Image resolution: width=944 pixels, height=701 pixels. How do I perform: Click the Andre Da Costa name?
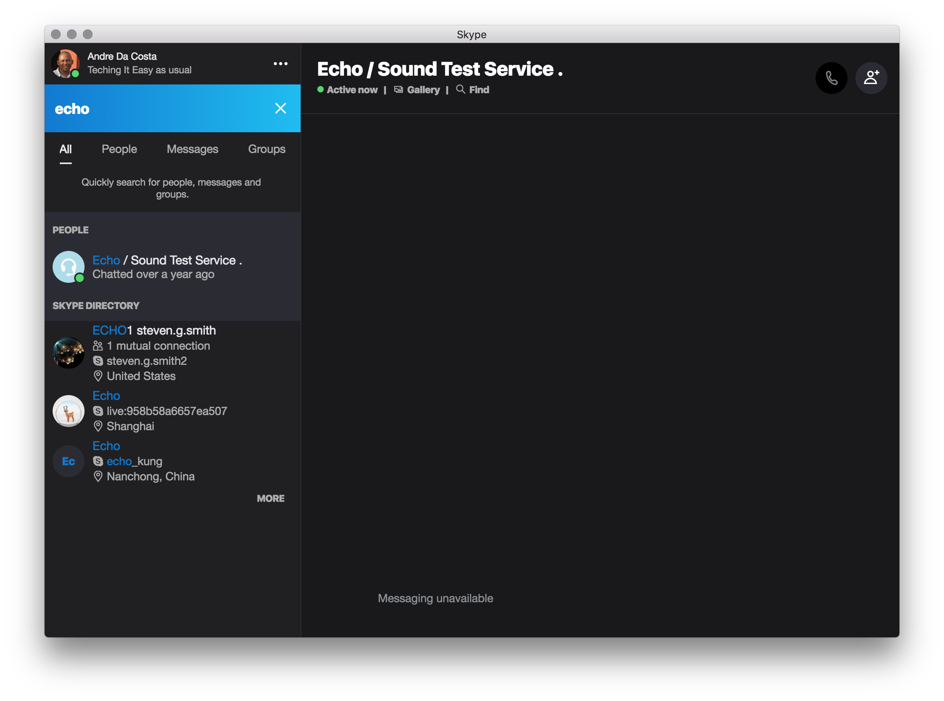click(122, 57)
